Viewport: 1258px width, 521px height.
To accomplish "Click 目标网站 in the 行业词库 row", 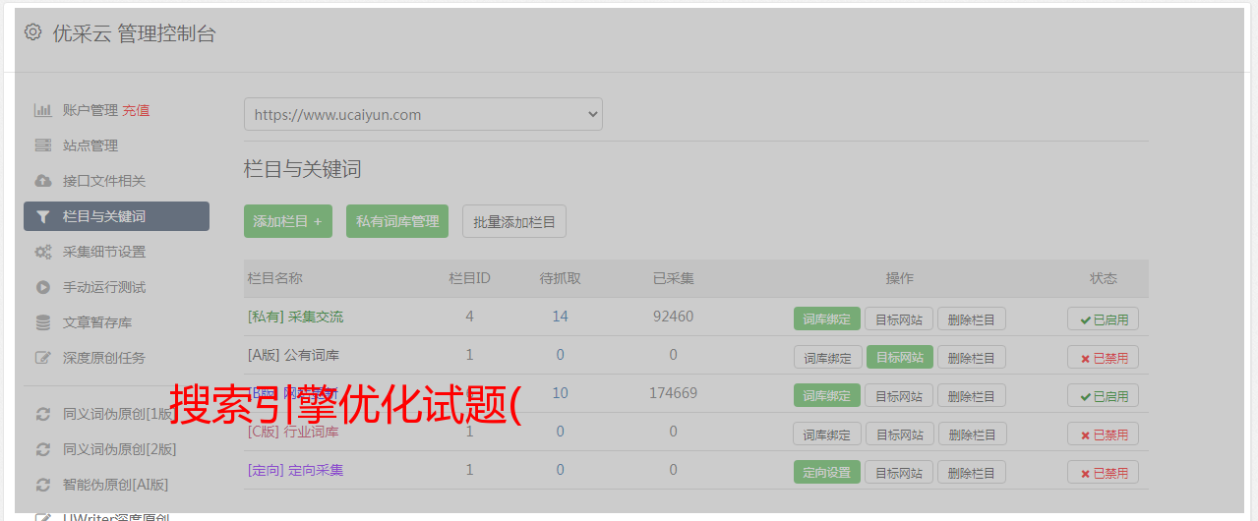I will coord(899,434).
